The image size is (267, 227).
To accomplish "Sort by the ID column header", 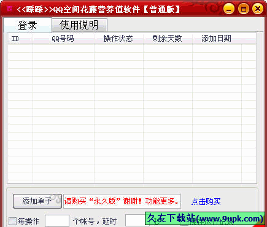I will pyautogui.click(x=20, y=39).
